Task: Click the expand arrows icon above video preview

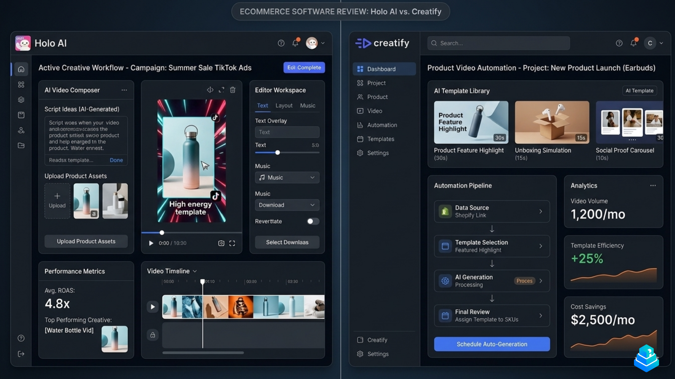Action: 221,90
